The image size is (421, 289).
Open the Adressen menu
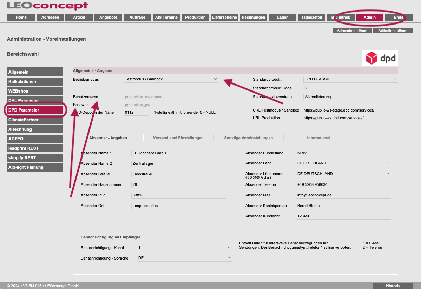50,18
